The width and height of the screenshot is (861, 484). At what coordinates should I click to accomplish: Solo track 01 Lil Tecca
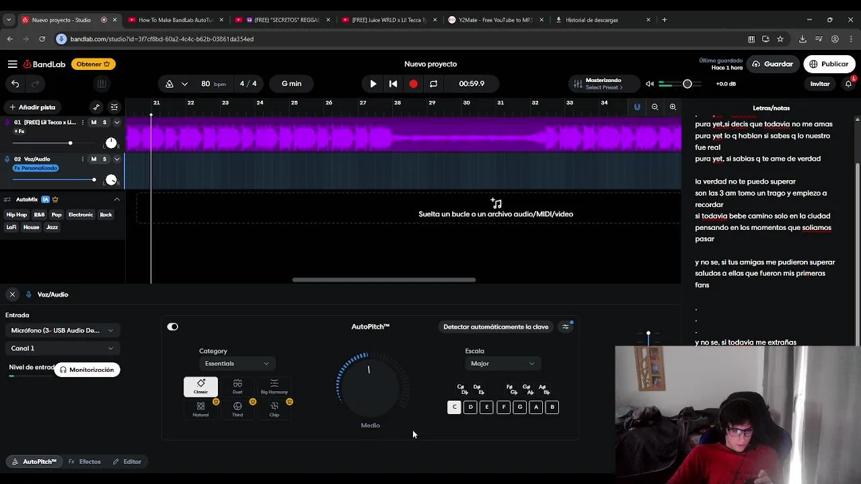(104, 122)
